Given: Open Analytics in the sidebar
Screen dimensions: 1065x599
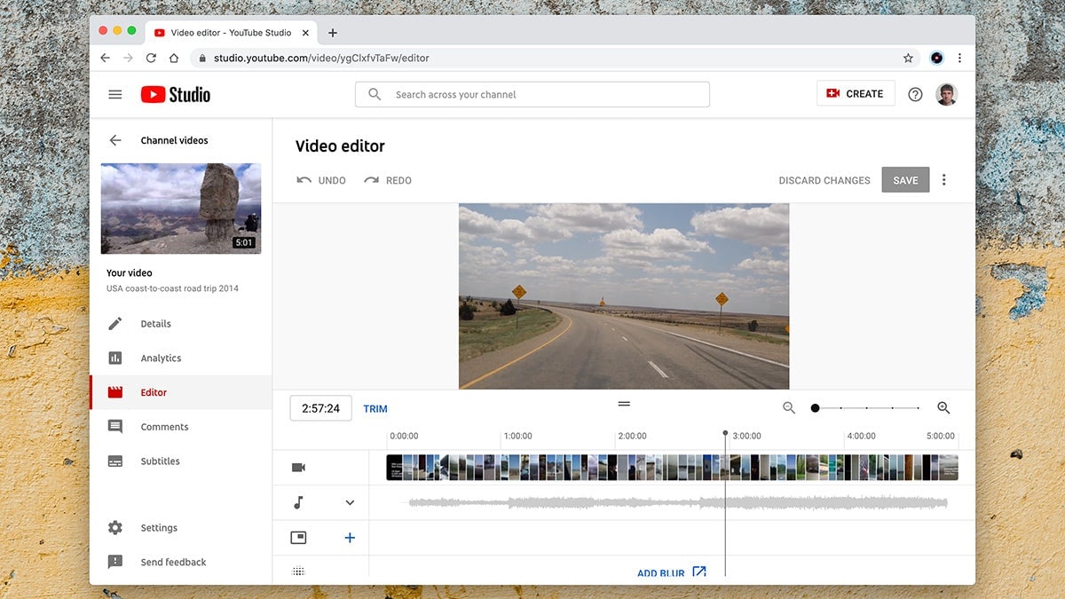Looking at the screenshot, I should [160, 359].
